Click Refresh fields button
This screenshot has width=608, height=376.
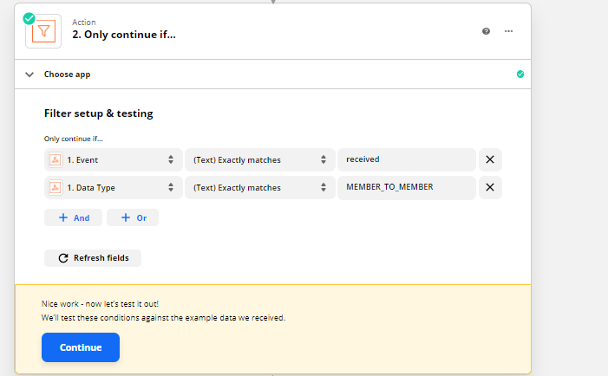[93, 258]
